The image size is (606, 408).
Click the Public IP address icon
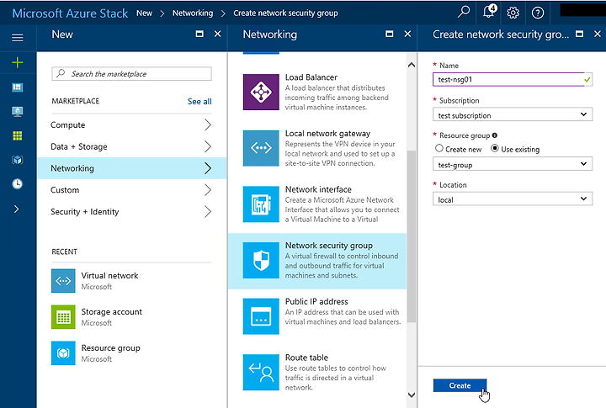click(261, 316)
